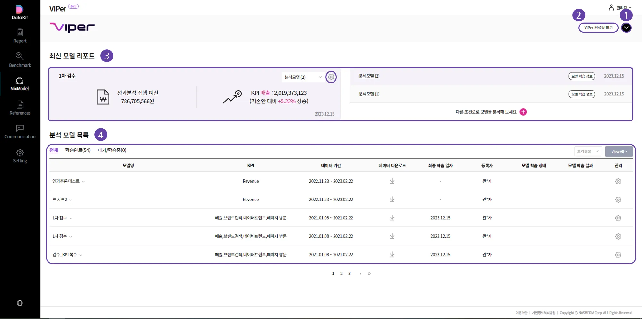Image resolution: width=642 pixels, height=319 pixels.
Task: Download data for ㅌㅅㅌ2
Action: coord(392,199)
